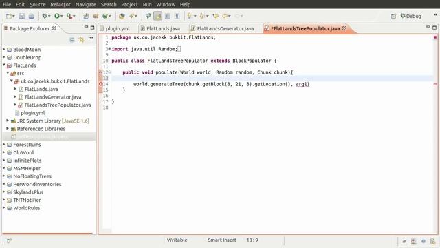Start debugging with the bug icon

tap(44, 16)
